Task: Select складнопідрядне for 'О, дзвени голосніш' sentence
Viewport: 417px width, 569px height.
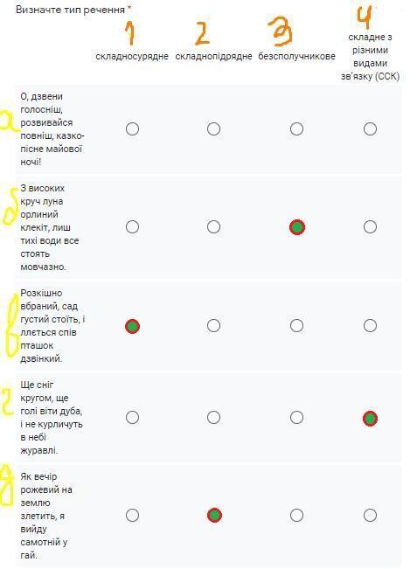Action: tap(213, 128)
